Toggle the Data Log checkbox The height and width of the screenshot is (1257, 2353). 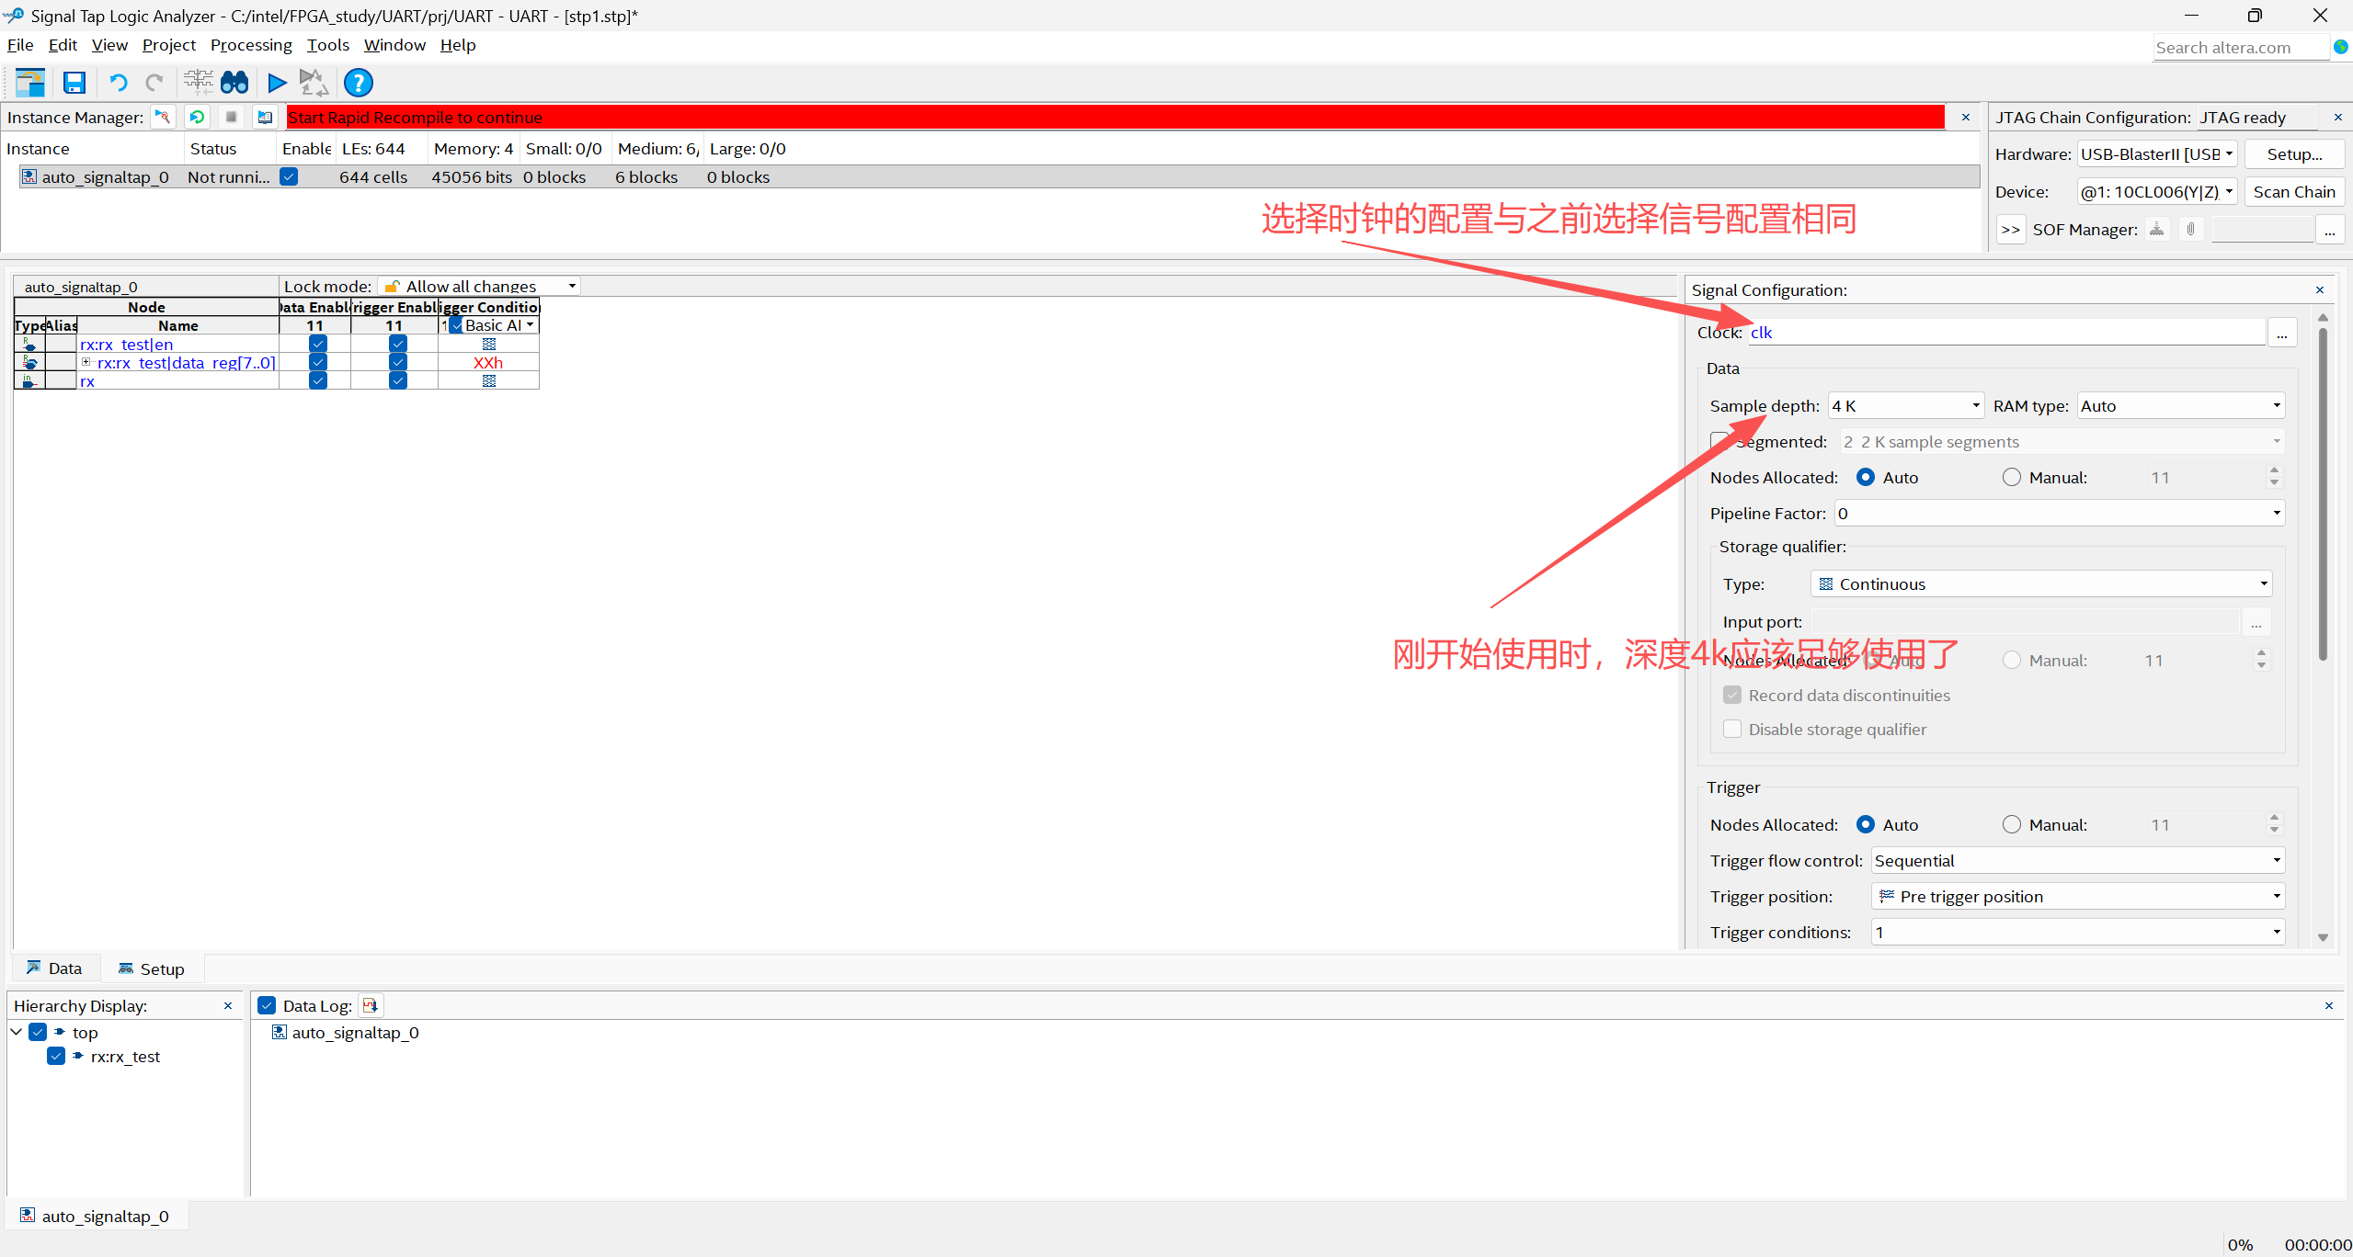tap(267, 1005)
